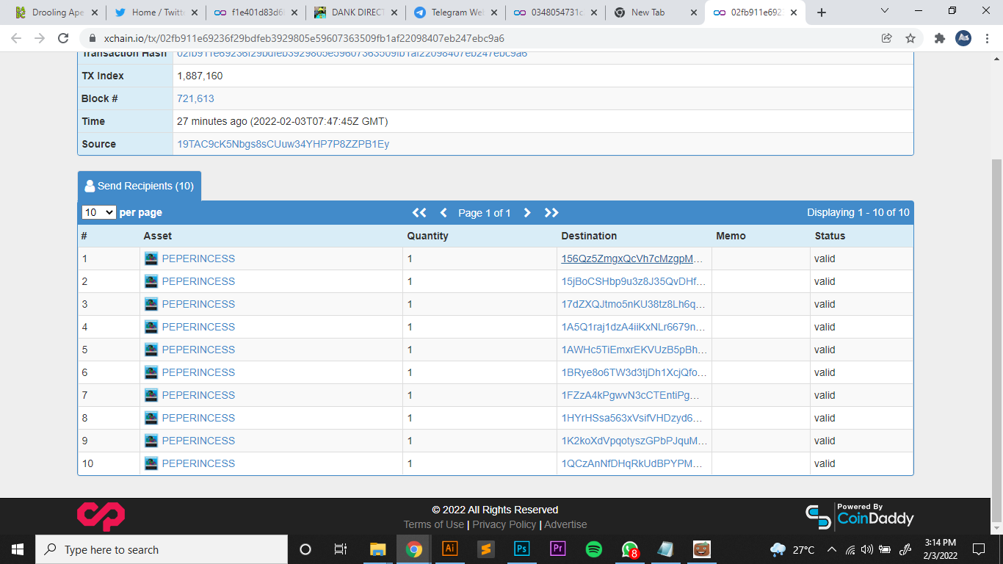Go to the next recipients page
This screenshot has width=1003, height=564.
coord(526,212)
